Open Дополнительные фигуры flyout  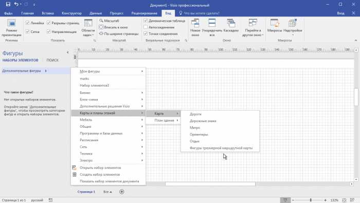click(x=35, y=71)
